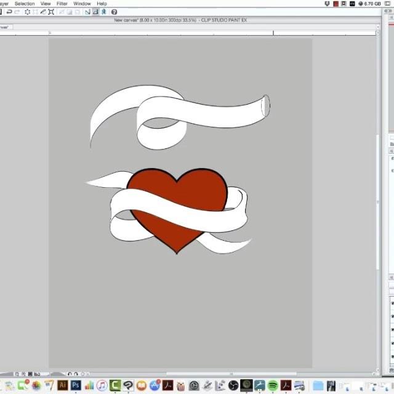The height and width of the screenshot is (394, 394).
Task: Open the View menu
Action: click(46, 4)
